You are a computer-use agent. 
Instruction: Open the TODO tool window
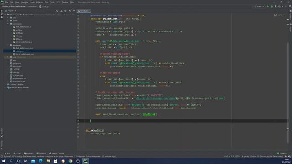point(17,154)
